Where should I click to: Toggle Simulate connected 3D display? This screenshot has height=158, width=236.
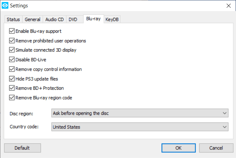pyautogui.click(x=12, y=50)
